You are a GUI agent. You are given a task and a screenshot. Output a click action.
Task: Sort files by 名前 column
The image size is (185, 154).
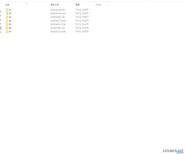point(8,5)
